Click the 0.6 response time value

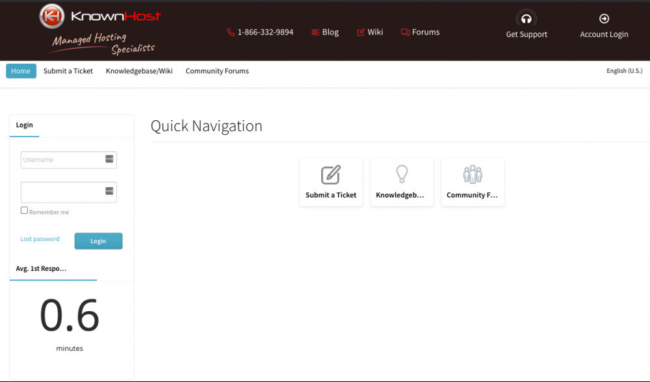click(70, 315)
